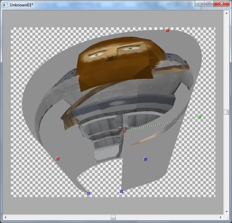Select the red handle on lower left gray area

click(x=58, y=159)
